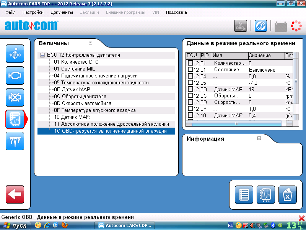Open vehicle info sidebar icon
Screen dimensions: 306x230
coord(15,54)
